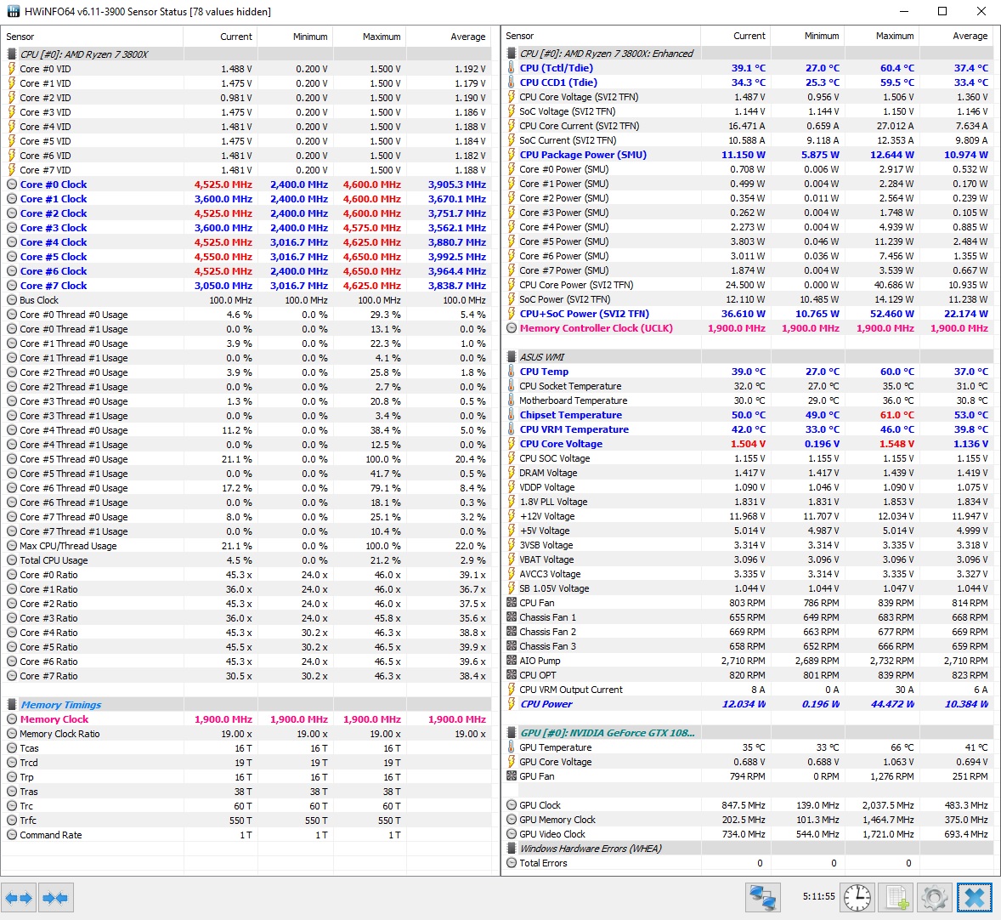Click the fan icon of AIO Pump
The width and height of the screenshot is (1001, 920).
coord(512,661)
